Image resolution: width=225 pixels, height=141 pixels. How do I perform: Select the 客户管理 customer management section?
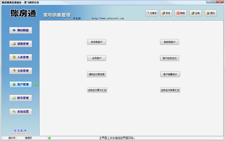pyautogui.click(x=21, y=85)
